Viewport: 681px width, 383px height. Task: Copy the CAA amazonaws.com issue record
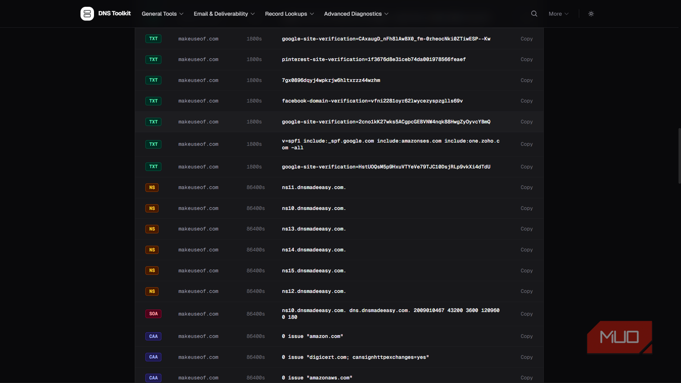527,378
